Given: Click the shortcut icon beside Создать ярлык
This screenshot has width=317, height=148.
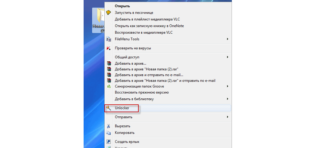Looking at the screenshot, I should coord(109,142).
